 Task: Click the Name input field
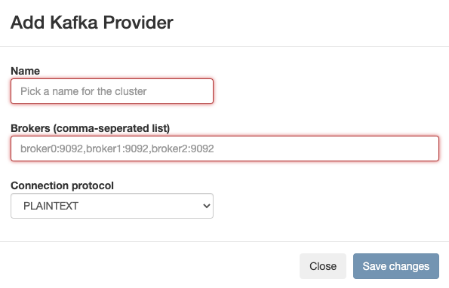tap(112, 91)
